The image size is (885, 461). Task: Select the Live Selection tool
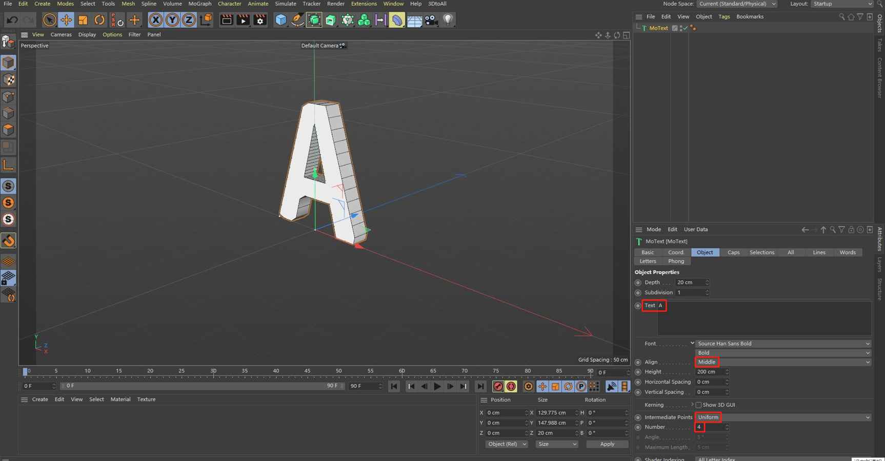pos(49,20)
